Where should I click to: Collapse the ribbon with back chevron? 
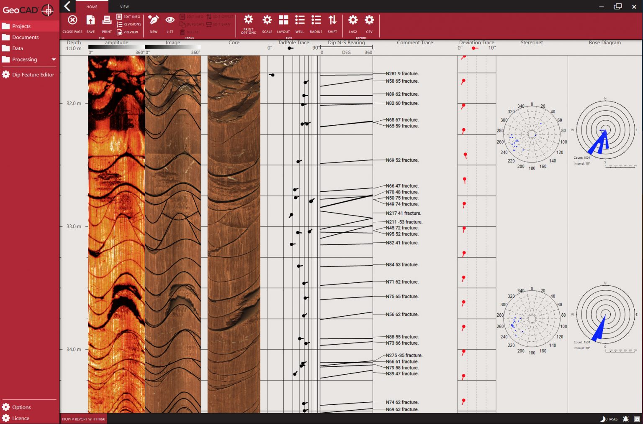tap(67, 6)
